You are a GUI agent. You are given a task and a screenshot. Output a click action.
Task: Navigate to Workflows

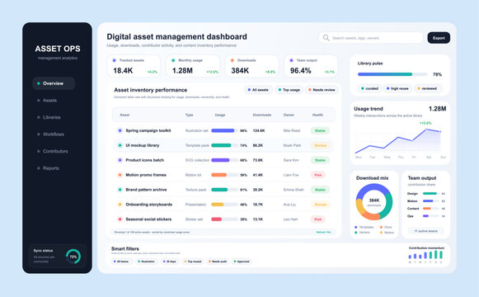coord(53,134)
